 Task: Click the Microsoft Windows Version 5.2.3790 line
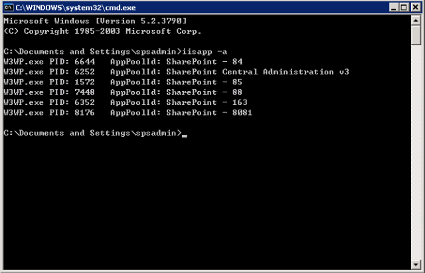tap(95, 21)
